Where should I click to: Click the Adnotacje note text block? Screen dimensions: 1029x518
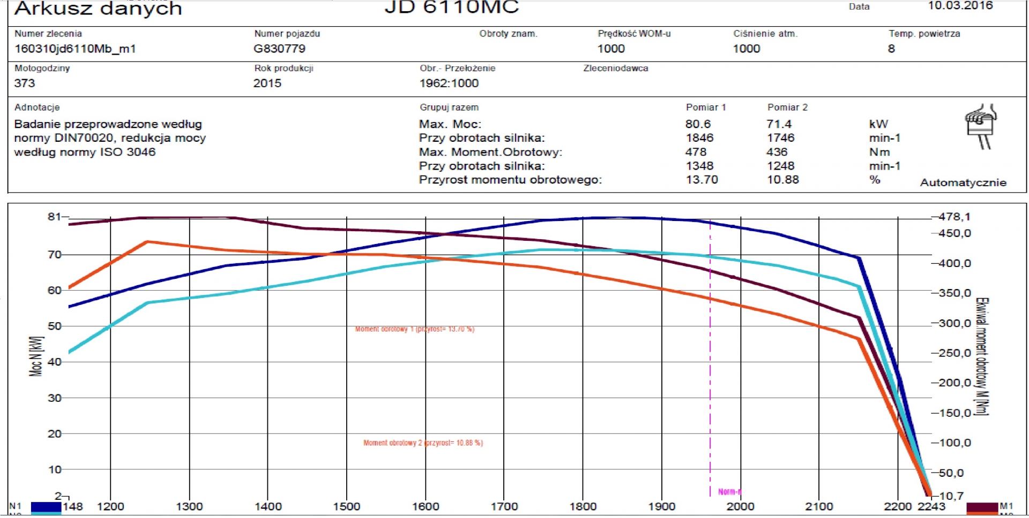(110, 138)
